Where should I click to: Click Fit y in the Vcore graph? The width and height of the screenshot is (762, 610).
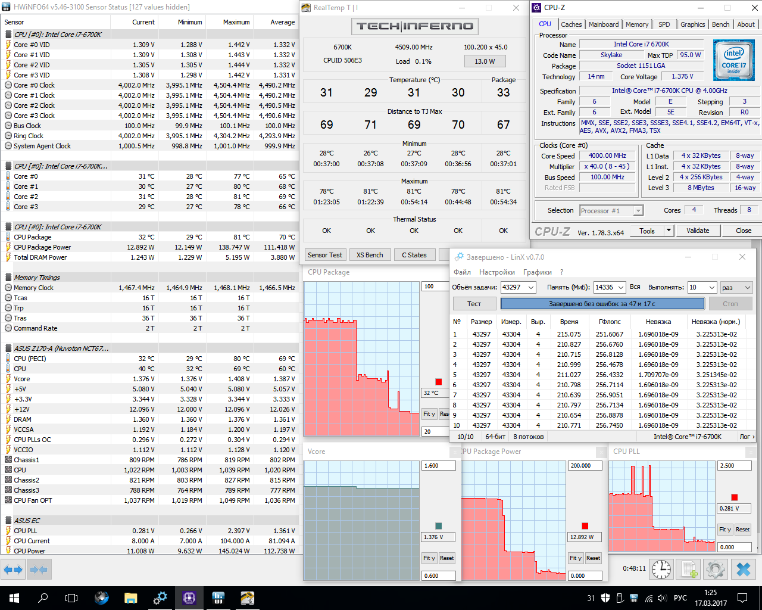coord(429,558)
